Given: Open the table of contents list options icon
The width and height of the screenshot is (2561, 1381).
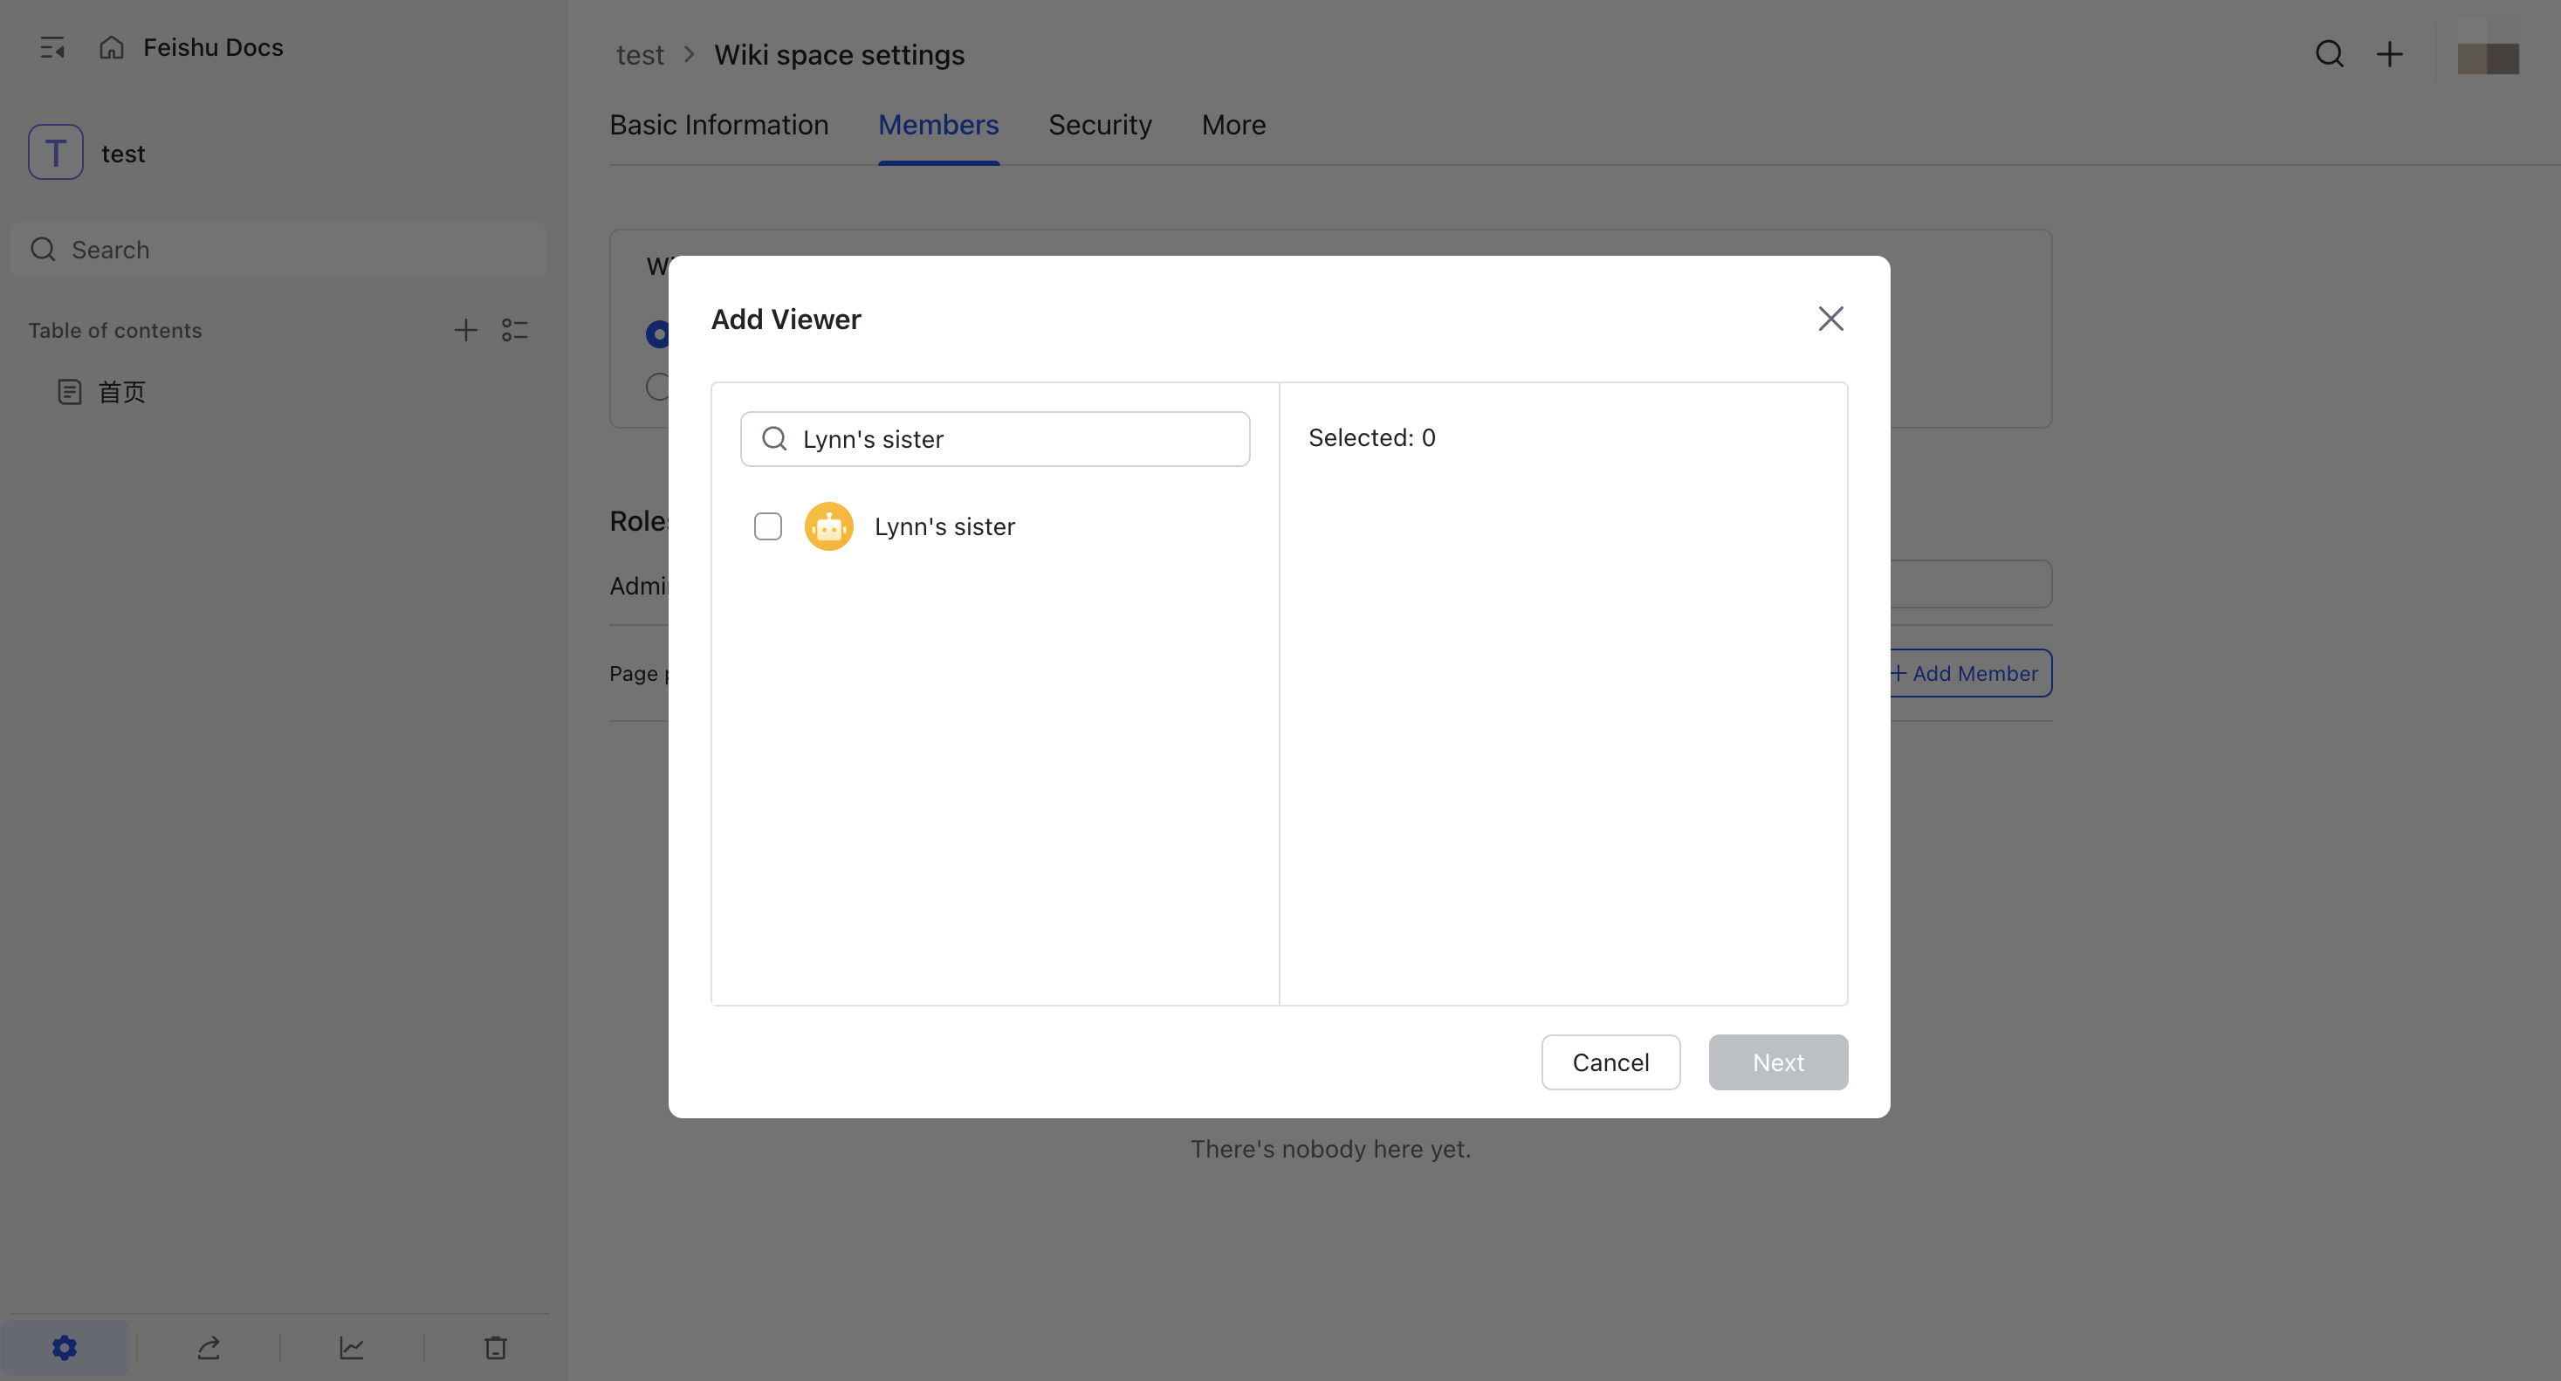Looking at the screenshot, I should coord(515,330).
